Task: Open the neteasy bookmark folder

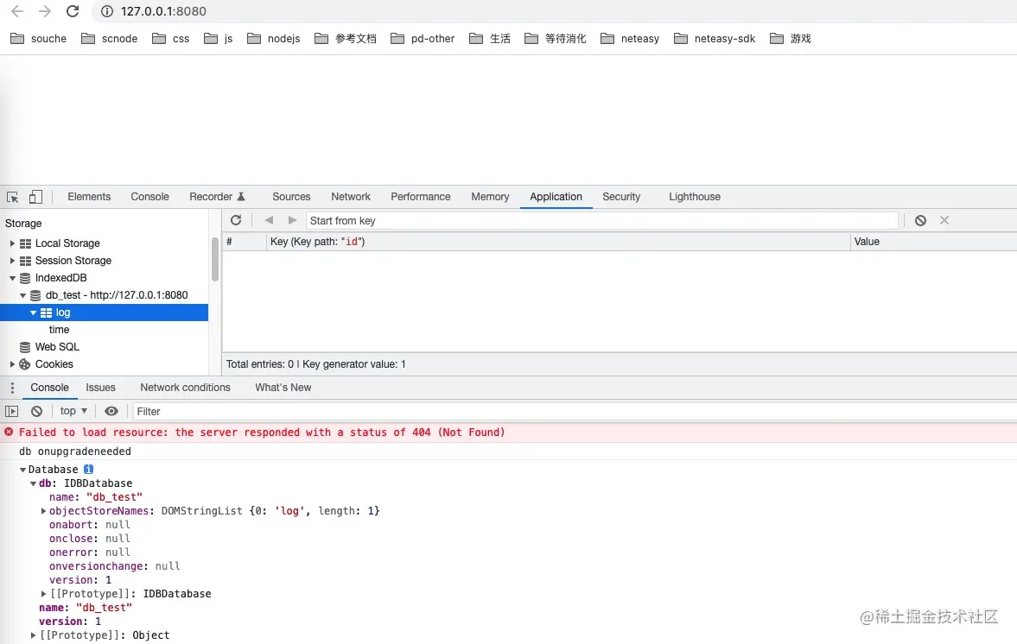Action: pyautogui.click(x=630, y=39)
